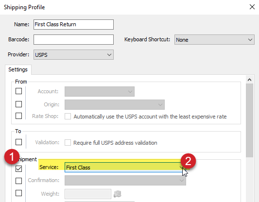Image resolution: width=259 pixels, height=202 pixels.
Task: Select the Settings tab
Action: coord(18,69)
